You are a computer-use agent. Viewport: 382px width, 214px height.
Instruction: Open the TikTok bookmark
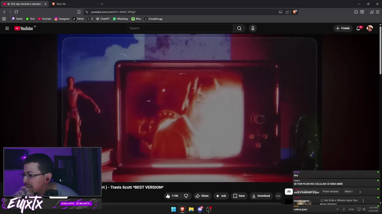pos(78,19)
